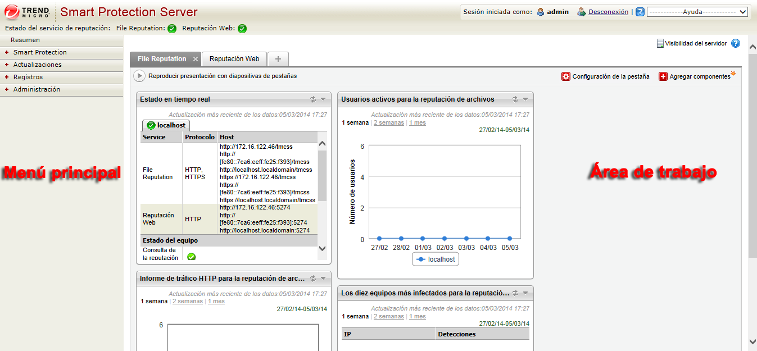Switch to the Reputación Web tab
This screenshot has height=351, width=757.
234,59
